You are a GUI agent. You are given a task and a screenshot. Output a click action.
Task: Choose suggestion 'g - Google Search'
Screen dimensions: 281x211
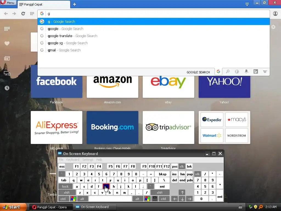pyautogui.click(x=154, y=21)
